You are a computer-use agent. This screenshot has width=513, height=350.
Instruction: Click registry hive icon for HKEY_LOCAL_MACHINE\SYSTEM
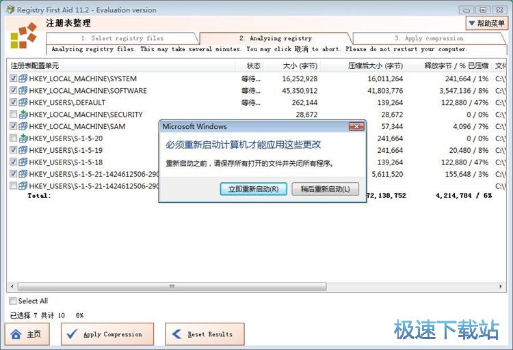pyautogui.click(x=23, y=78)
